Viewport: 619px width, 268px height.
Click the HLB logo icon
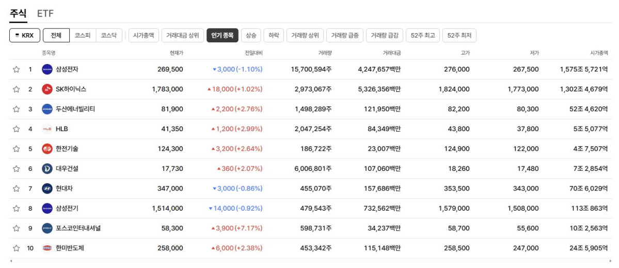coord(47,129)
